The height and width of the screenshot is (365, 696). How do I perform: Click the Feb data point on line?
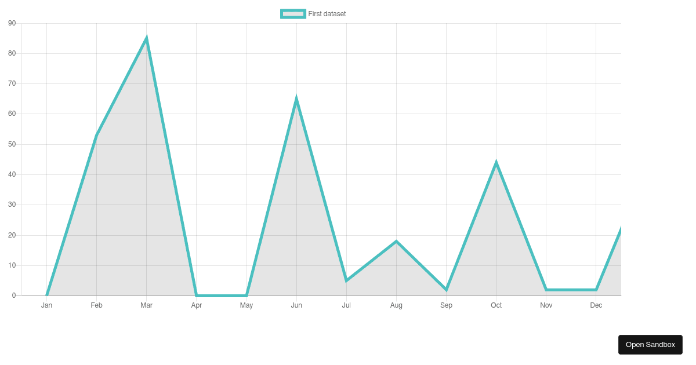coord(96,135)
